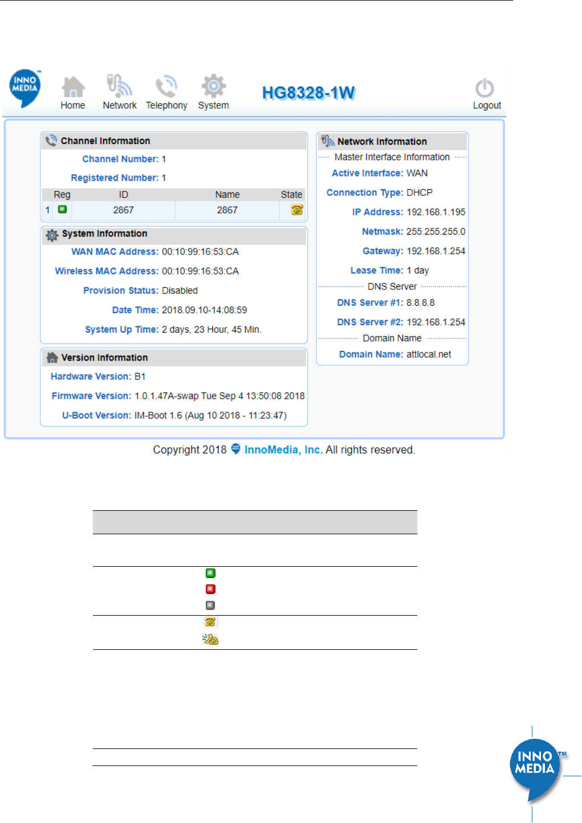Click the Network Information panel icon
The height and width of the screenshot is (823, 582).
coord(327,141)
